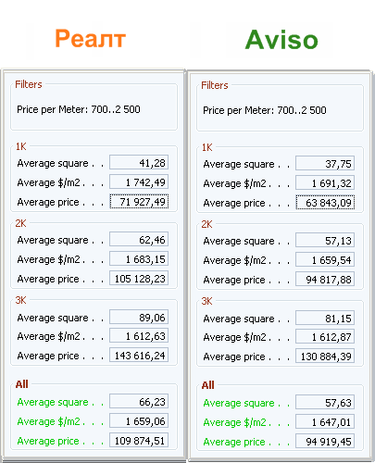Focus Aviso 1K average price 63 843,09
Viewport: 375px width, 463px height.
click(325, 202)
